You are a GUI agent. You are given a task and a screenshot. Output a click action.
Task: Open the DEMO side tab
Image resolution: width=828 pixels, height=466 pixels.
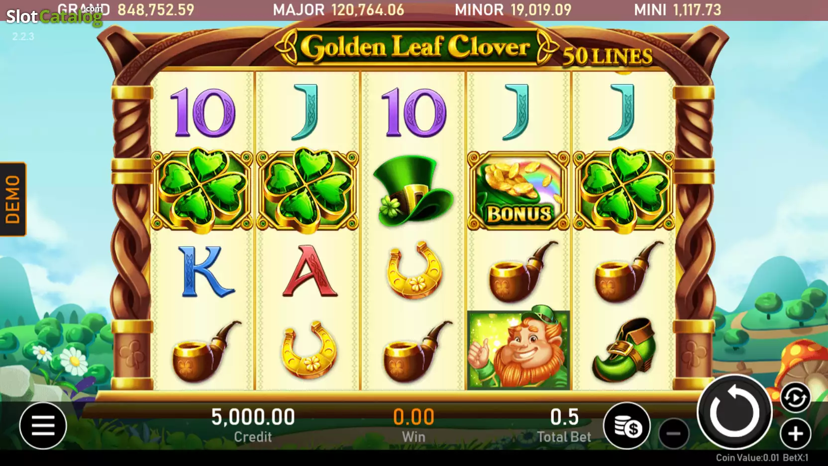click(13, 199)
